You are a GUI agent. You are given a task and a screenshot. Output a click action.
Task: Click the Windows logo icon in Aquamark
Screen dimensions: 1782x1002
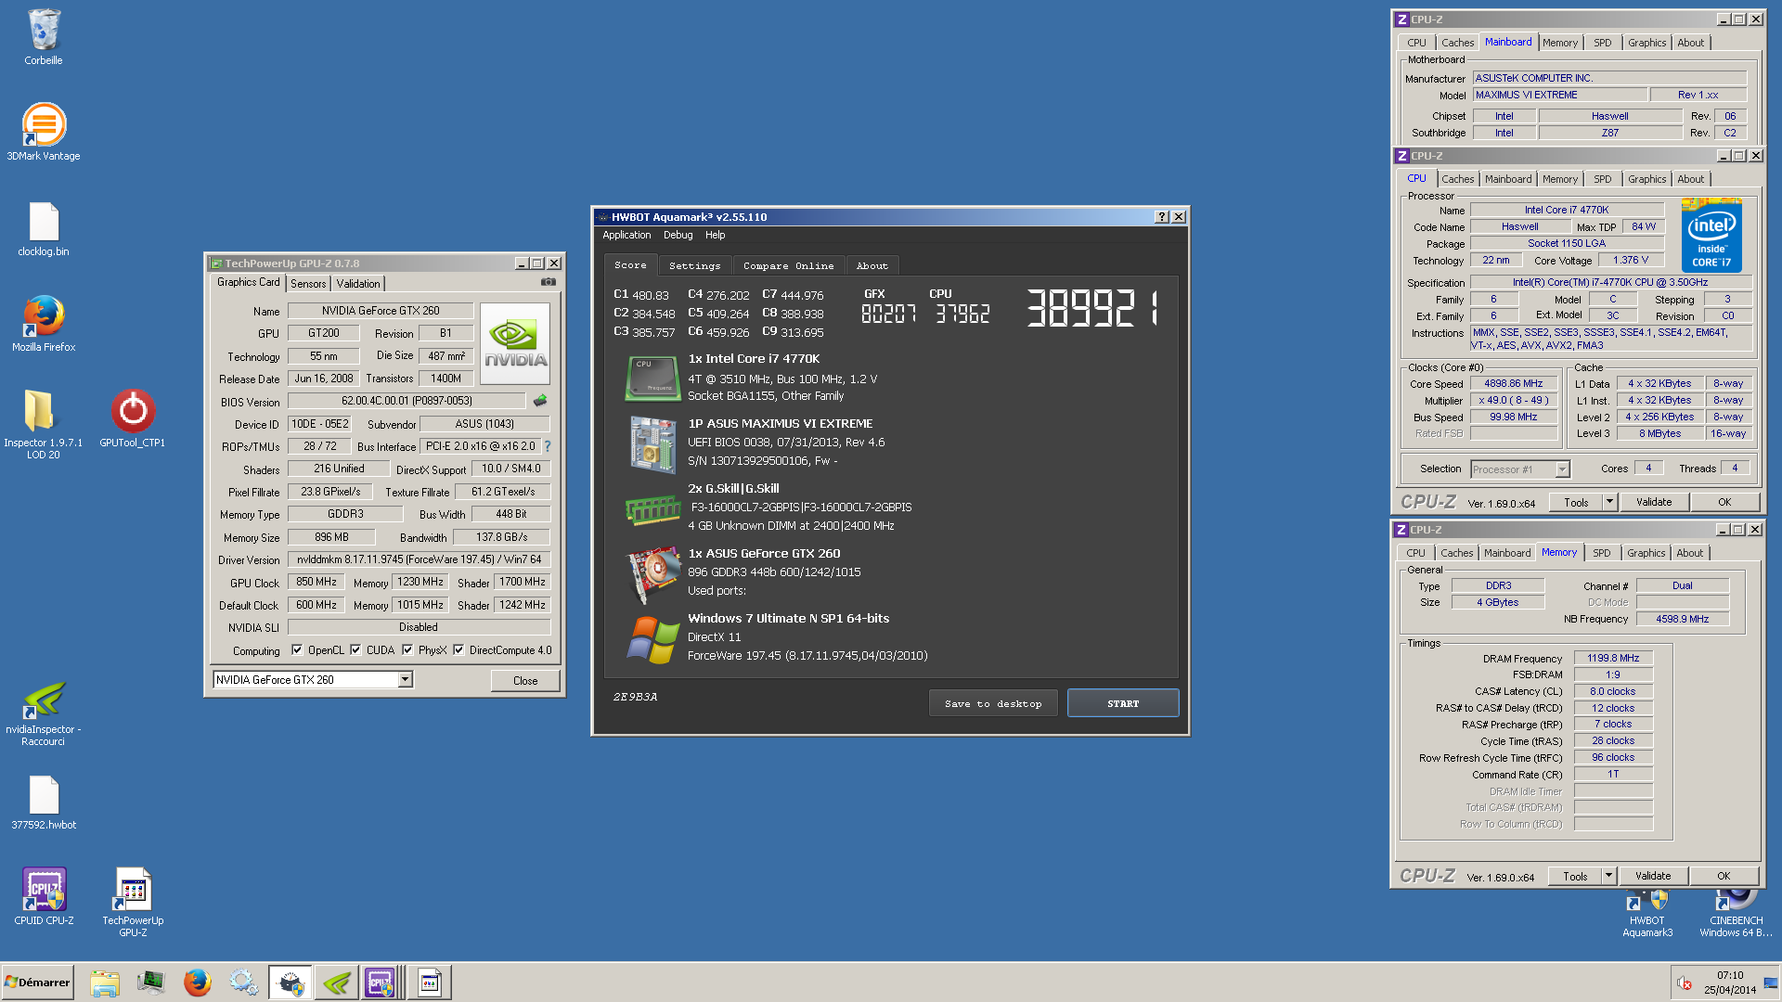[652, 640]
